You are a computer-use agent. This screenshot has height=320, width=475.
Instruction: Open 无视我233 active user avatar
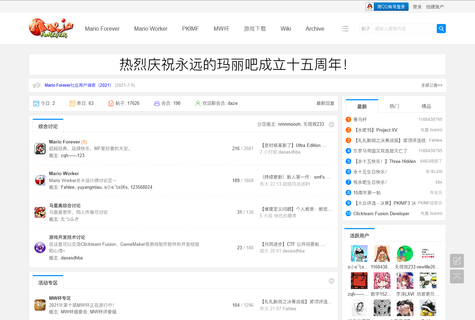click(405, 253)
